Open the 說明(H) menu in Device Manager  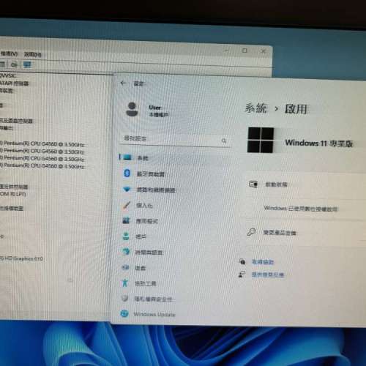pyautogui.click(x=33, y=54)
